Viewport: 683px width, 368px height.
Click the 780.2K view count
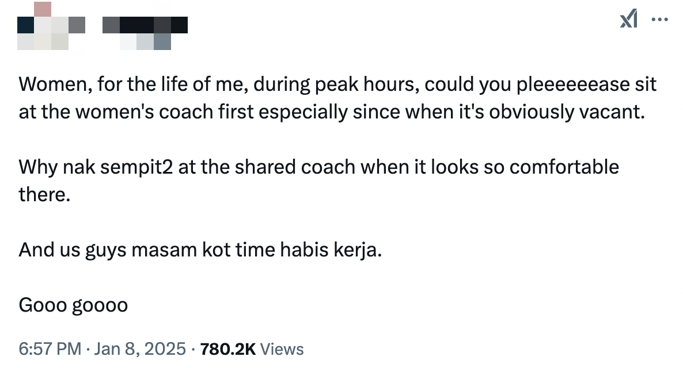(x=227, y=348)
